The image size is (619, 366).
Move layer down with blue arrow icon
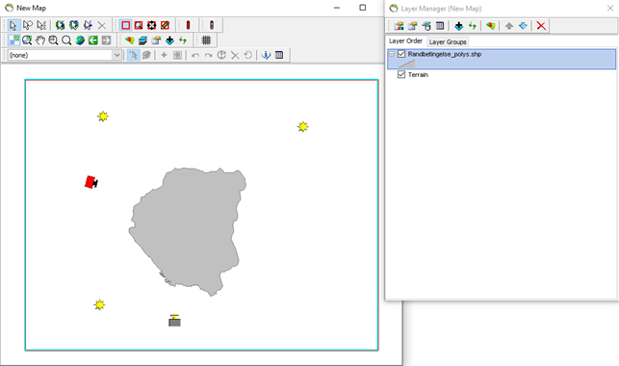(523, 26)
